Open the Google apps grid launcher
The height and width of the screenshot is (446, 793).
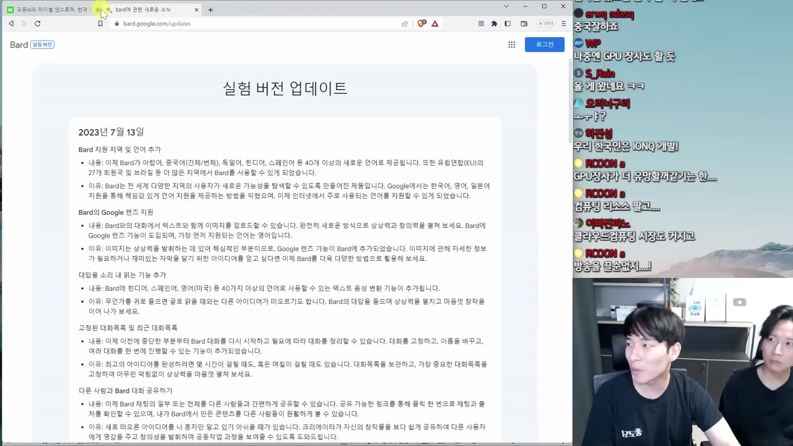click(x=512, y=44)
